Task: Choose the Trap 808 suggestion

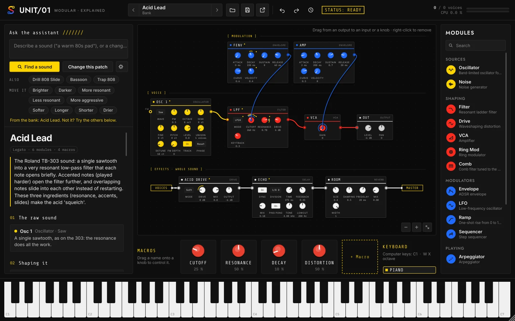Action: pos(106,80)
